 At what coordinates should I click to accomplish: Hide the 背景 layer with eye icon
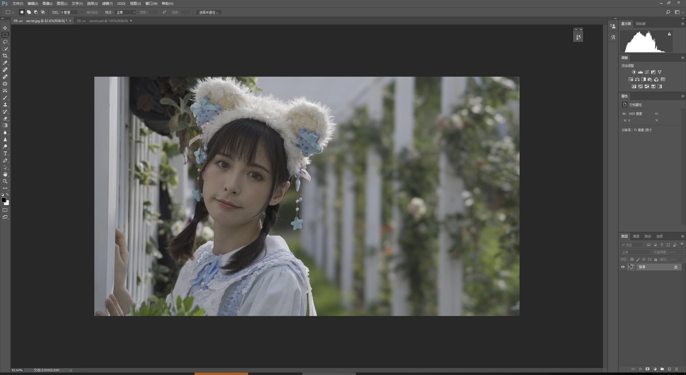click(x=623, y=267)
